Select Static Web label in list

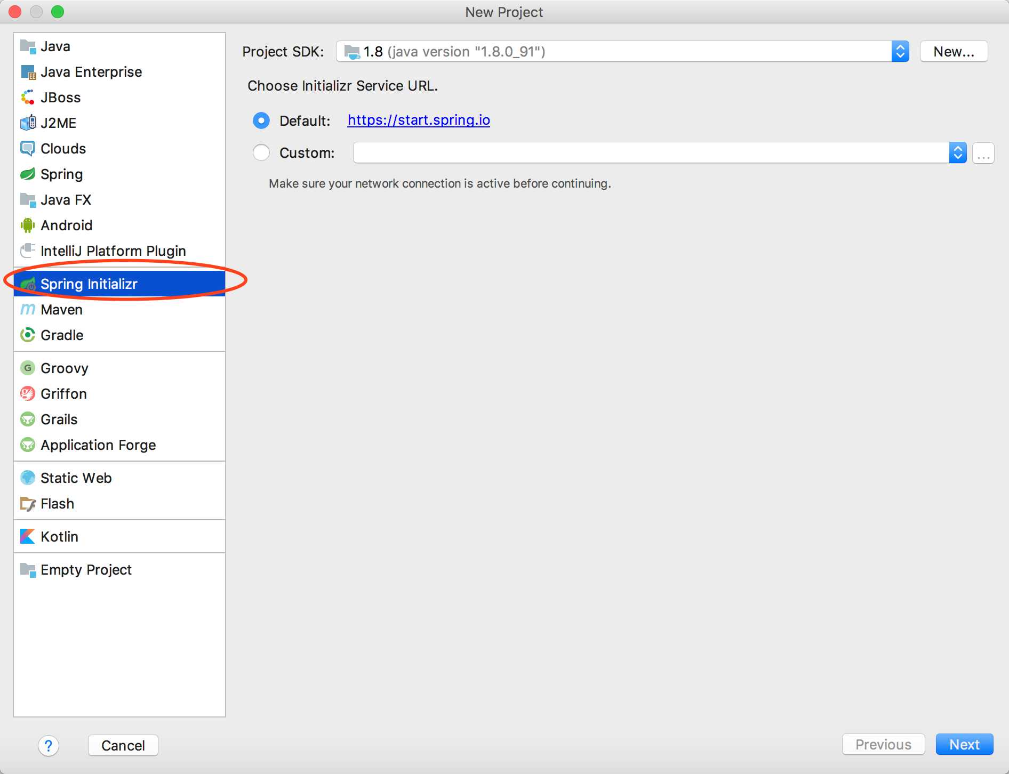coord(76,478)
